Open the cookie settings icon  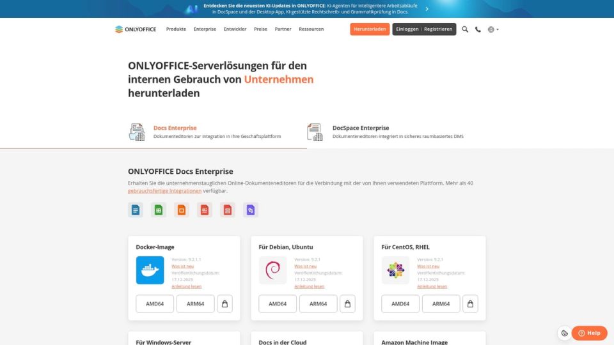564,333
